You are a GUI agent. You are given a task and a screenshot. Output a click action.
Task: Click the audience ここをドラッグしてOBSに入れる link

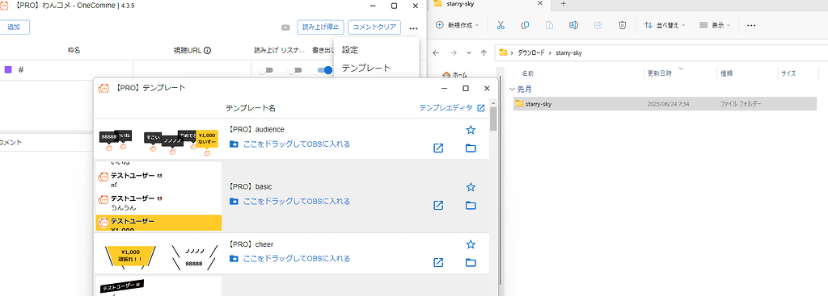[290, 144]
